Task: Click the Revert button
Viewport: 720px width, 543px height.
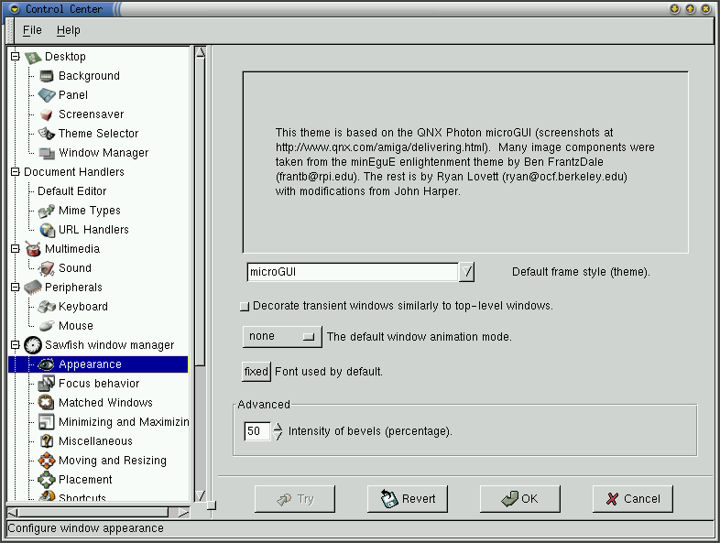Action: click(408, 499)
